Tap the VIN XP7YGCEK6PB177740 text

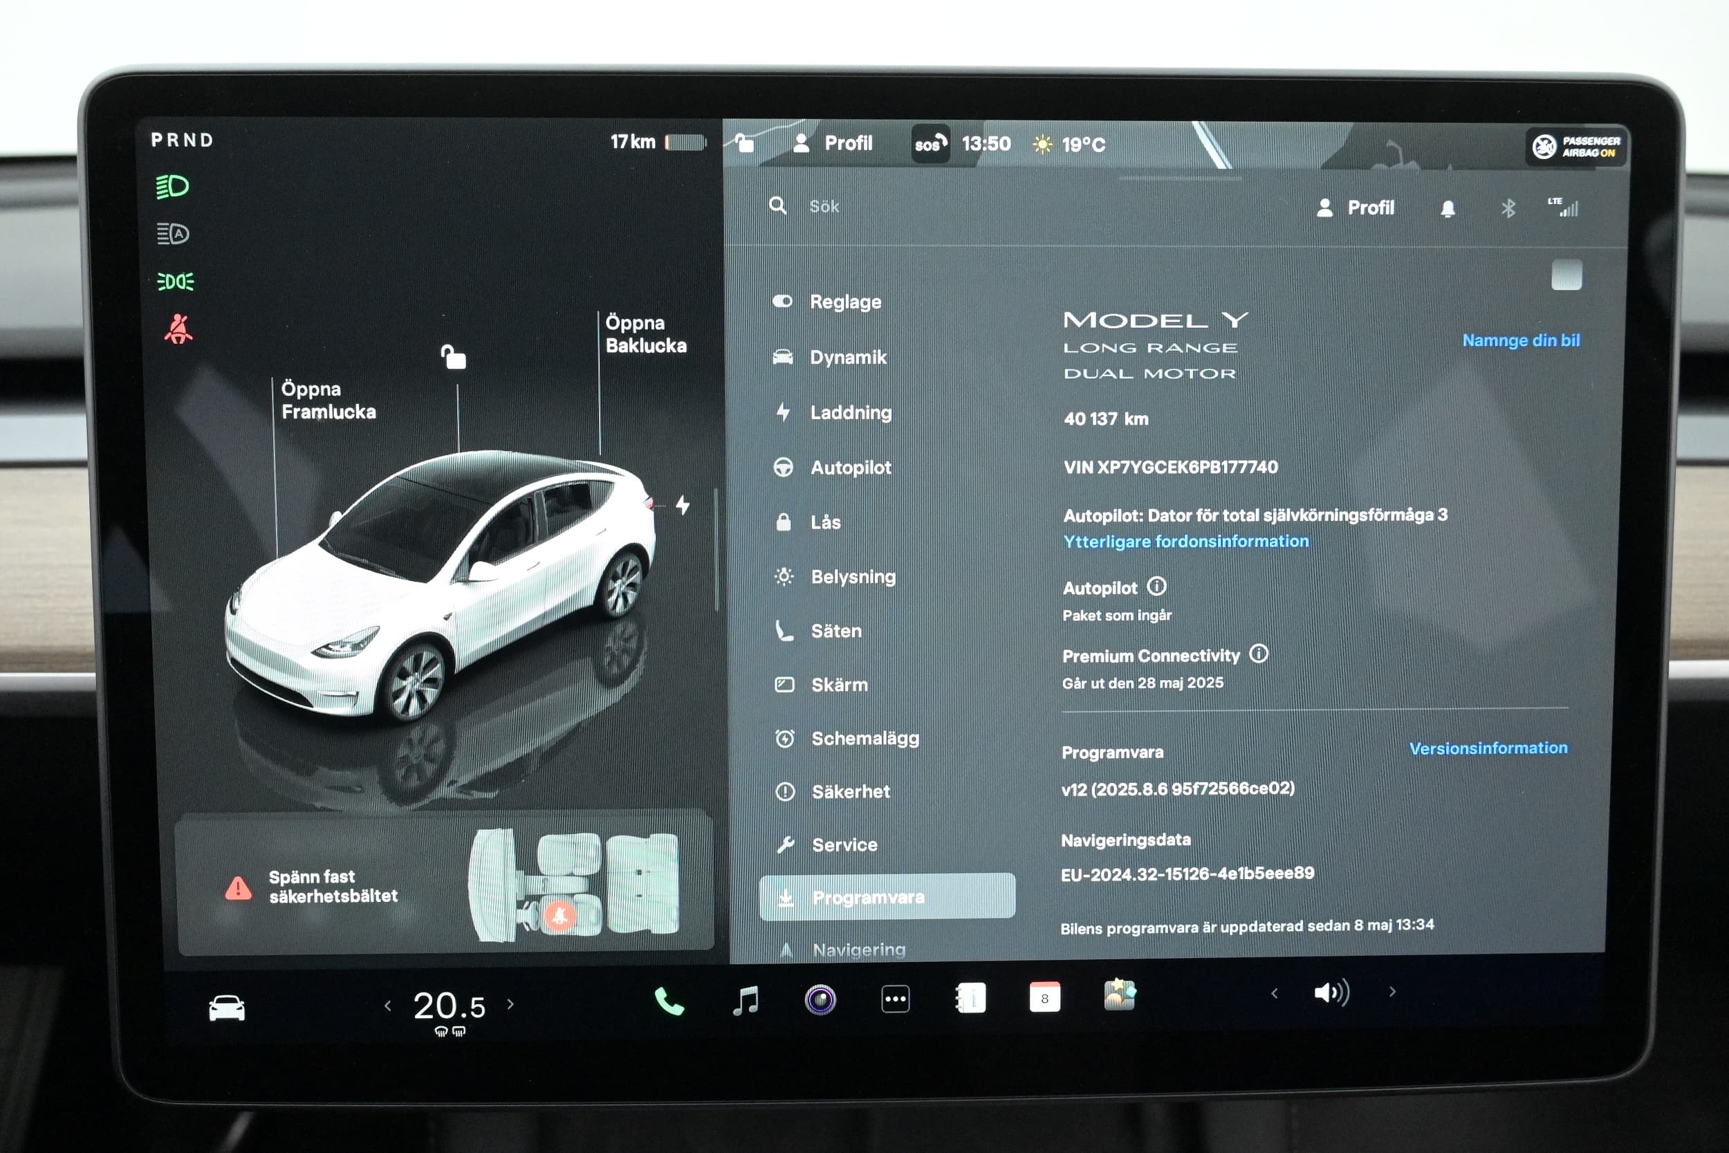coord(1171,468)
